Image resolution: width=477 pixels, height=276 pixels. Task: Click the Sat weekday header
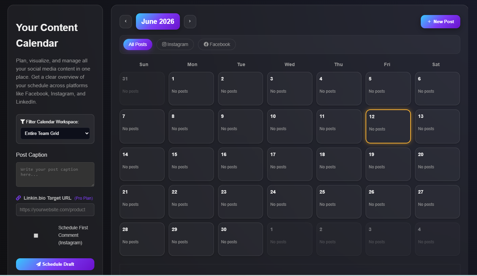pos(436,64)
